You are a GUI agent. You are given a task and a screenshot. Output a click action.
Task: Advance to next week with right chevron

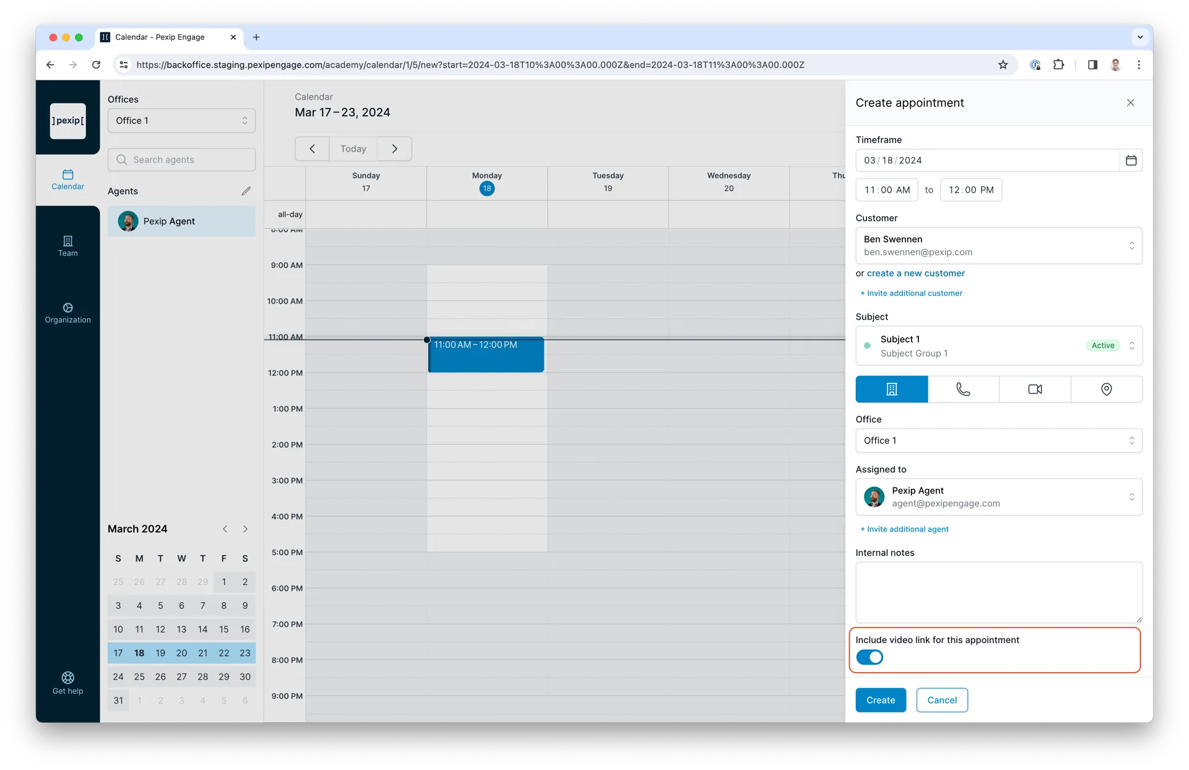click(x=394, y=149)
